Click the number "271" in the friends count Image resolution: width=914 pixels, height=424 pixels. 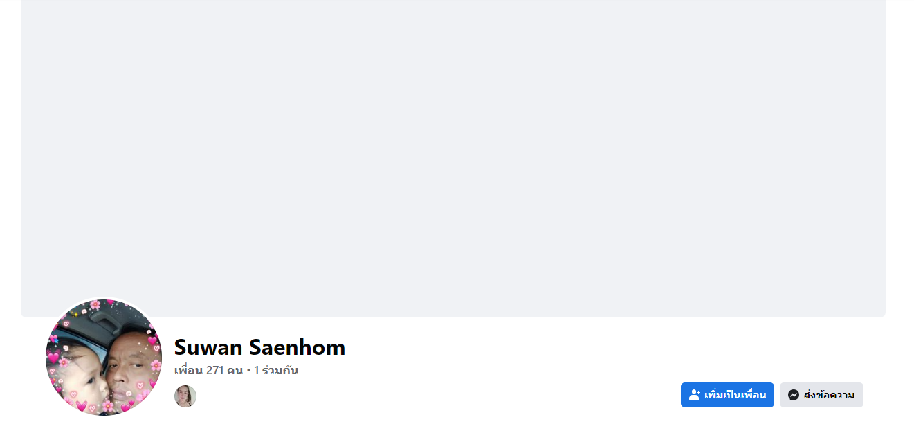pos(215,370)
